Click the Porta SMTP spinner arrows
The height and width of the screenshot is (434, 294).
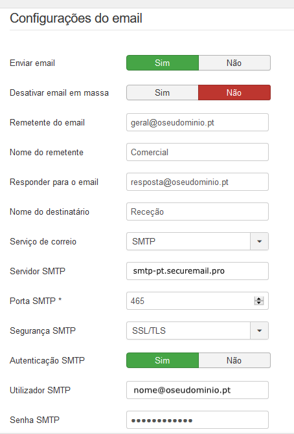coord(259,301)
